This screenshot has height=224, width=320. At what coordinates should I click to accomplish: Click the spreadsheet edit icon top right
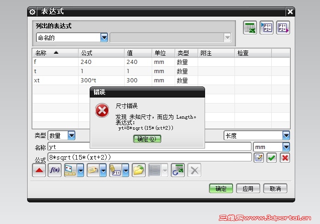[250, 28]
